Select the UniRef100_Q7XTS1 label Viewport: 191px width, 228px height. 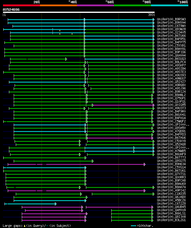pos(171,174)
